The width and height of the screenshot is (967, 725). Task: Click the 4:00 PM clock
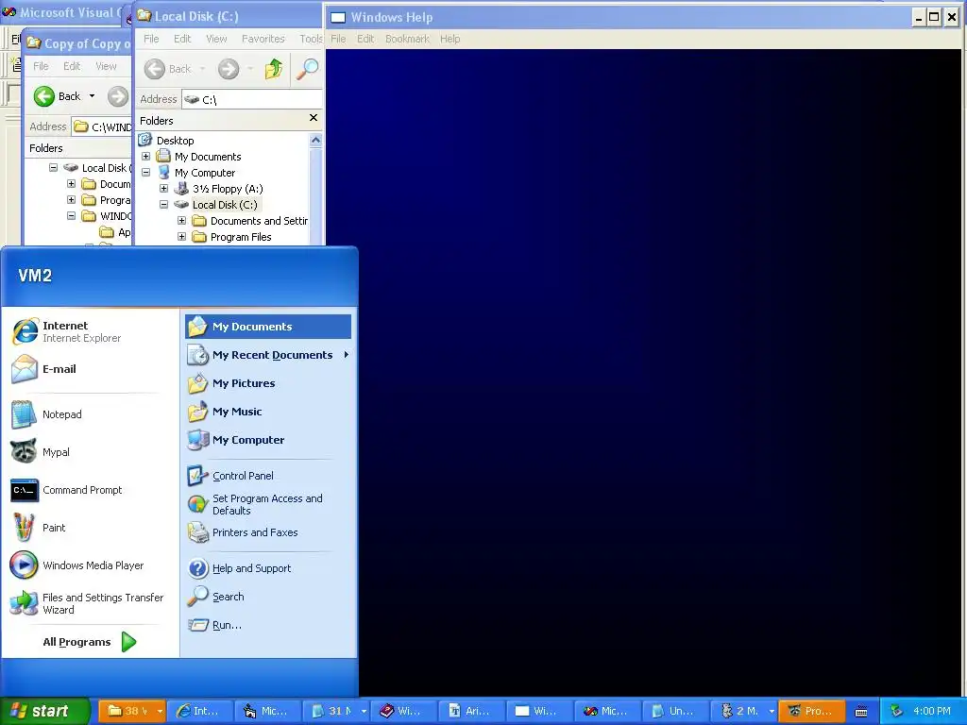[931, 711]
